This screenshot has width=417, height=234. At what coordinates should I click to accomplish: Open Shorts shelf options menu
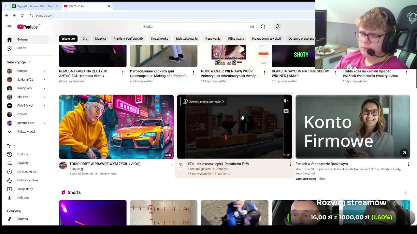pyautogui.click(x=406, y=192)
